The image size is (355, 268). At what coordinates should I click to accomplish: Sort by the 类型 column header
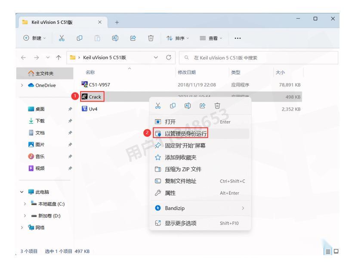point(235,72)
